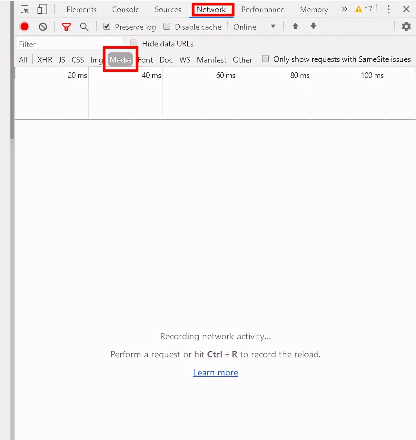Viewport: 416px width, 440px height.
Task: Export HAR file with the download arrow
Action: point(313,27)
